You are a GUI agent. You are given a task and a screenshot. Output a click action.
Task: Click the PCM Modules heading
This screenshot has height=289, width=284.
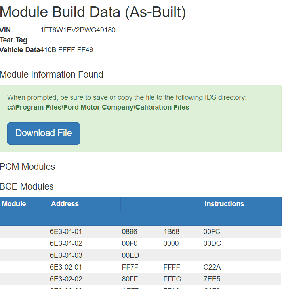point(28,167)
